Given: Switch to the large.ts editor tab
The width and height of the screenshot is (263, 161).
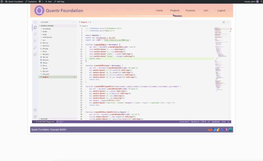Looking at the screenshot, I should [x=85, y=22].
